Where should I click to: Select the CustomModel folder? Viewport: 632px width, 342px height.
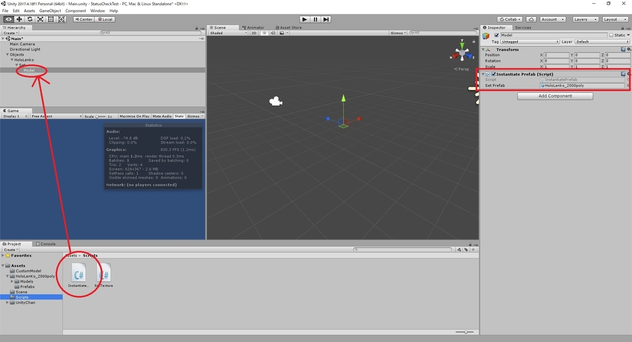[28, 271]
